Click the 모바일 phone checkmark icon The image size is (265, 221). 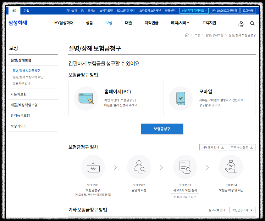point(181,98)
